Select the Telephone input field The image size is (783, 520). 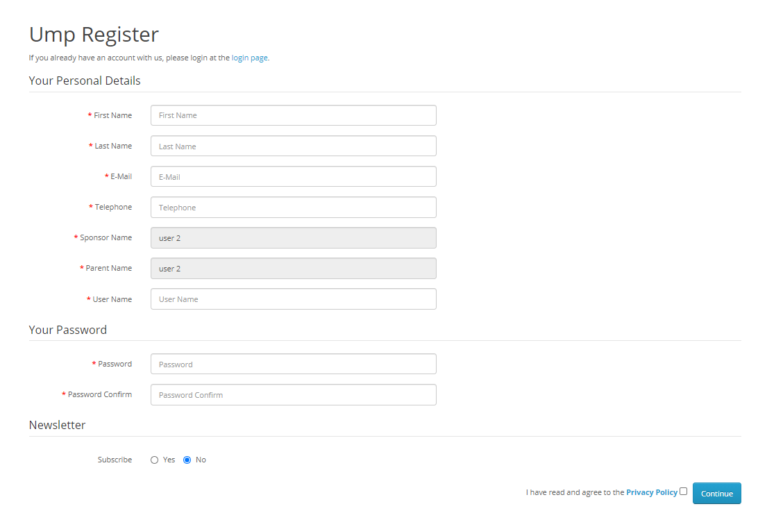click(x=293, y=207)
